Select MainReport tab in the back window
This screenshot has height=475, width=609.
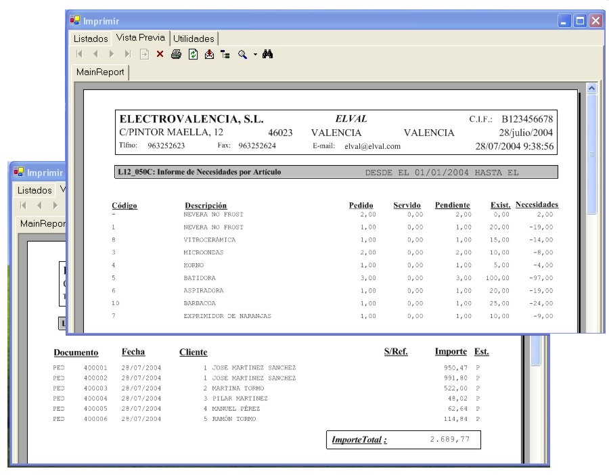43,223
